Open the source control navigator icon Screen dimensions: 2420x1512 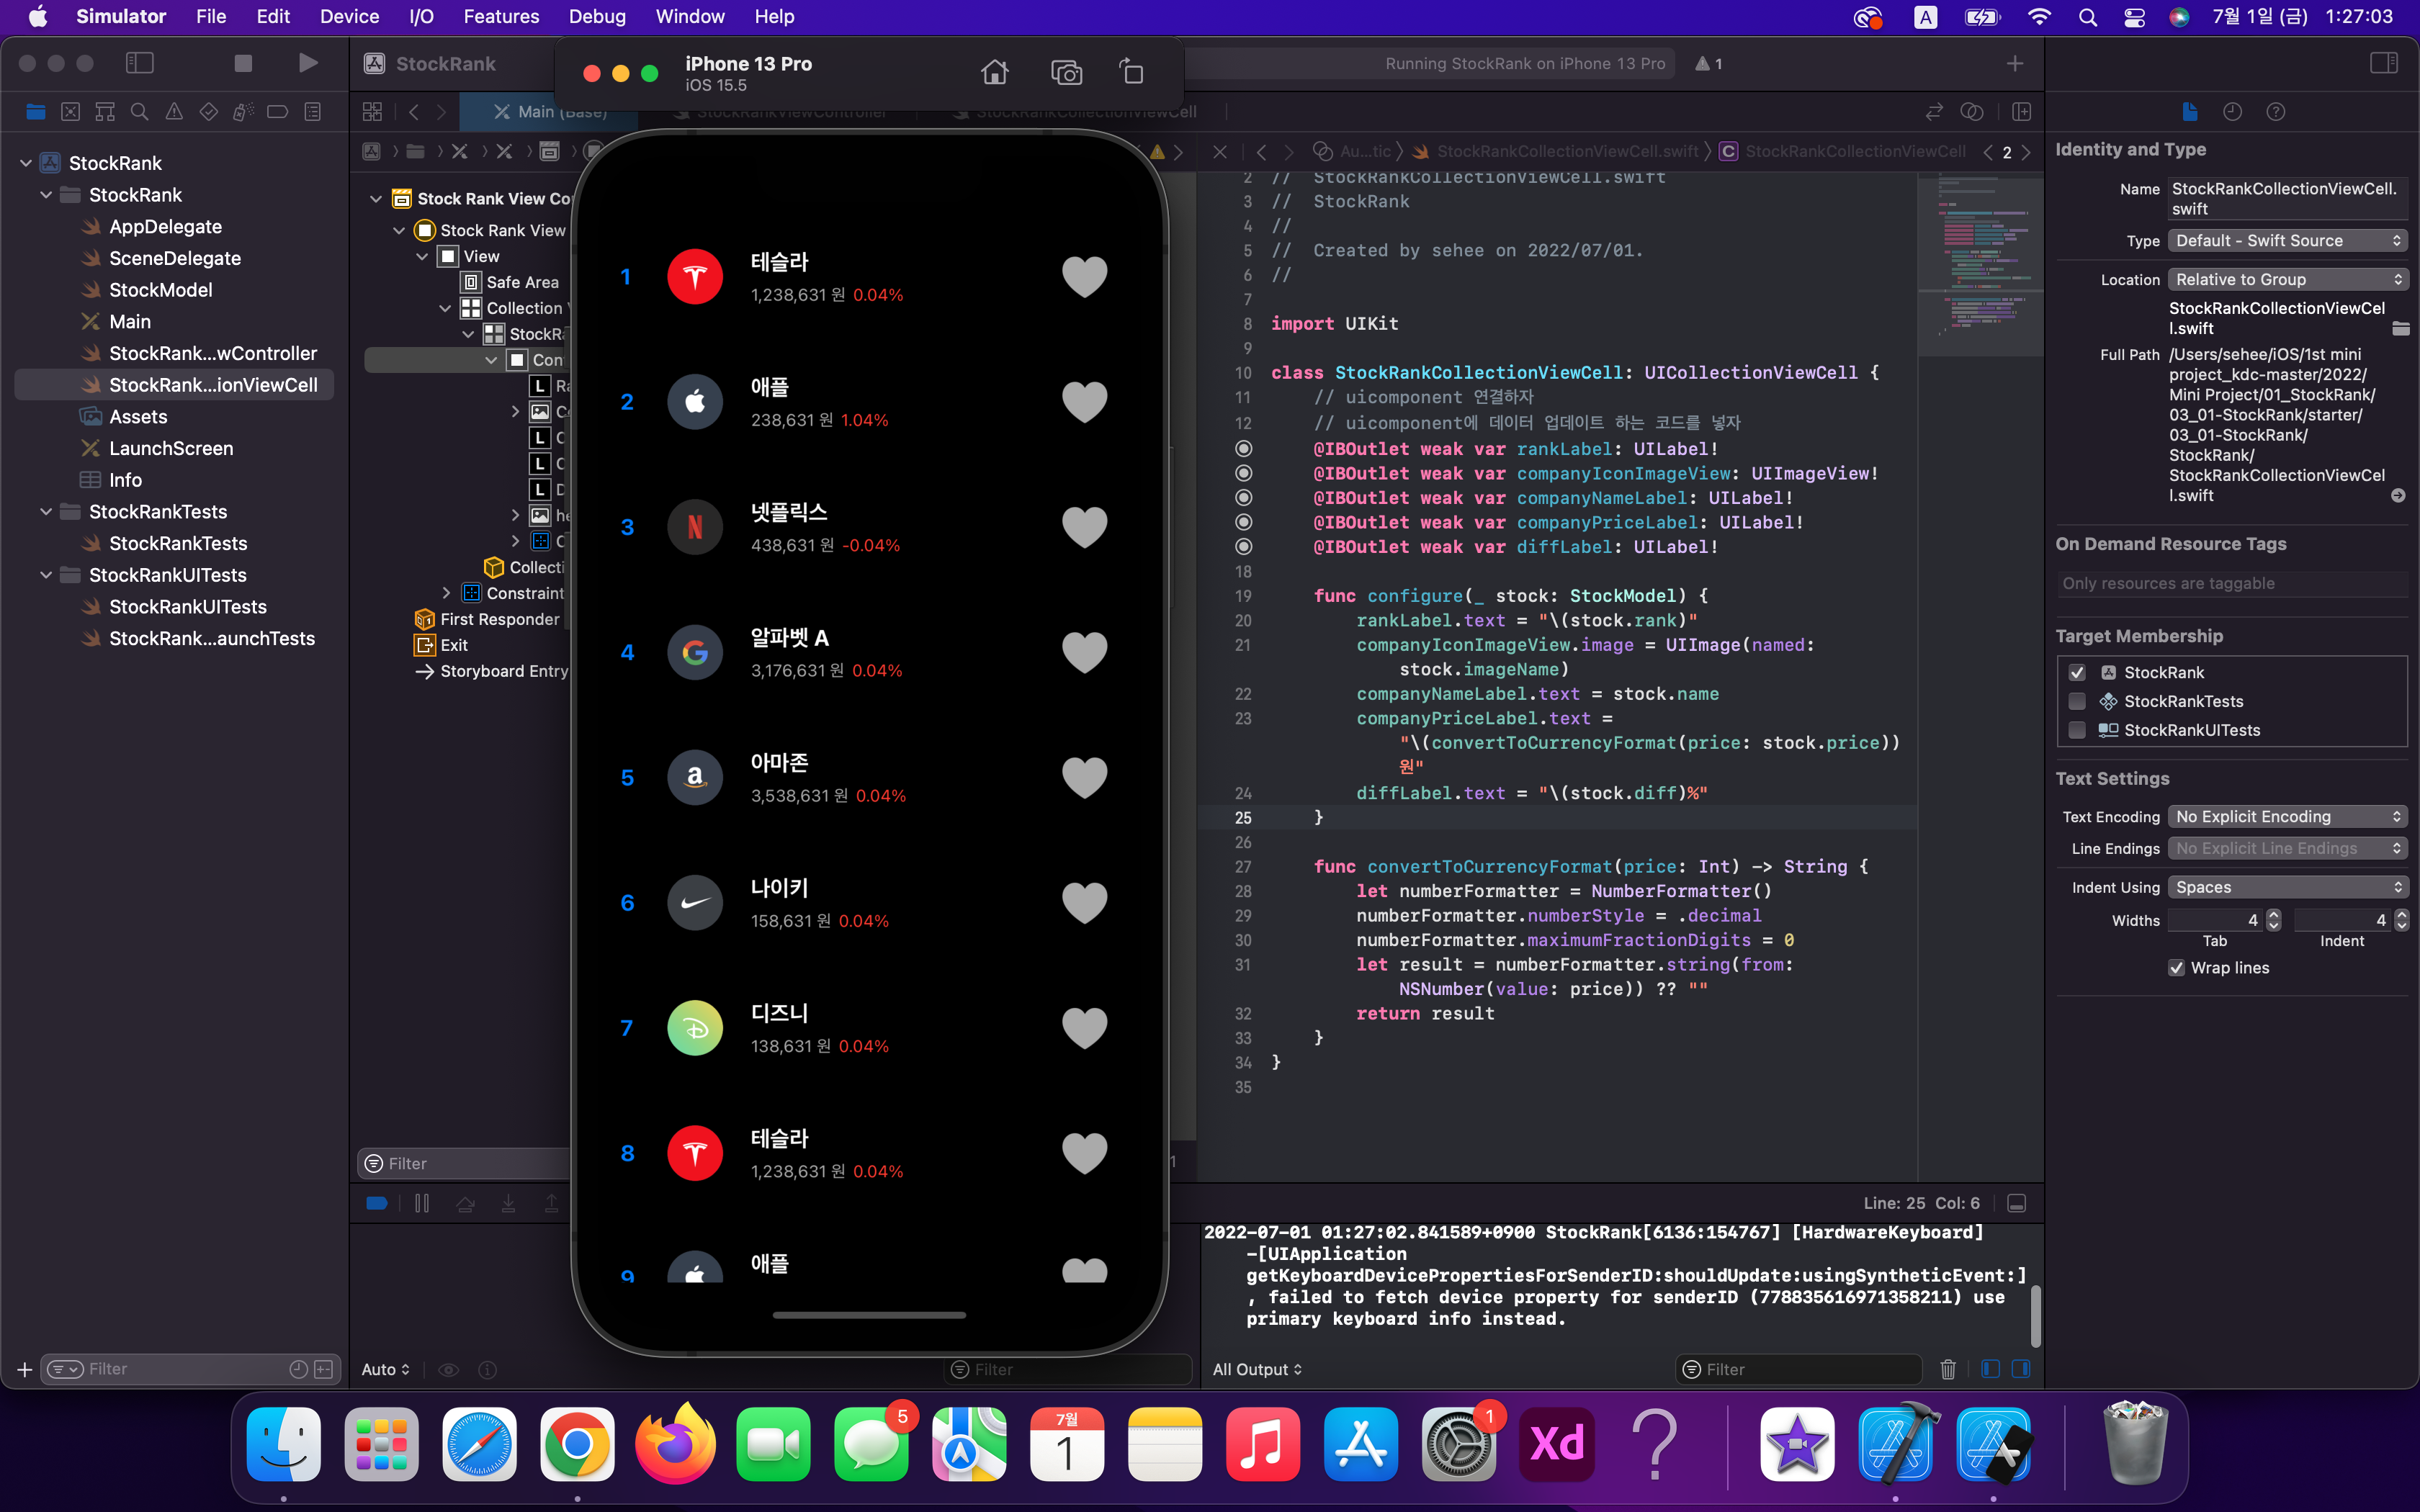pos(70,112)
